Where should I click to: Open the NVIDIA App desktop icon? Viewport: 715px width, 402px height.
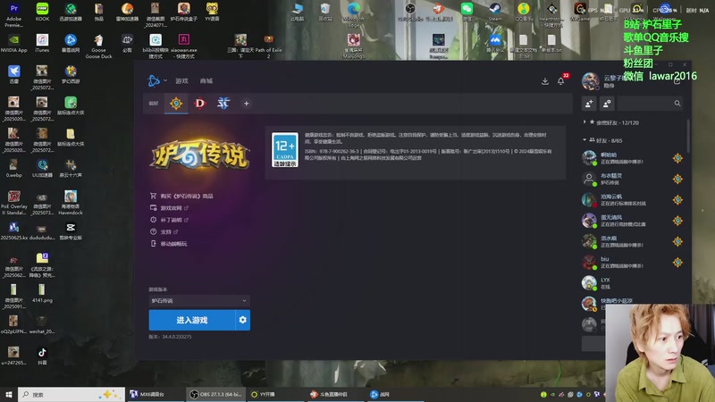pyautogui.click(x=13, y=43)
